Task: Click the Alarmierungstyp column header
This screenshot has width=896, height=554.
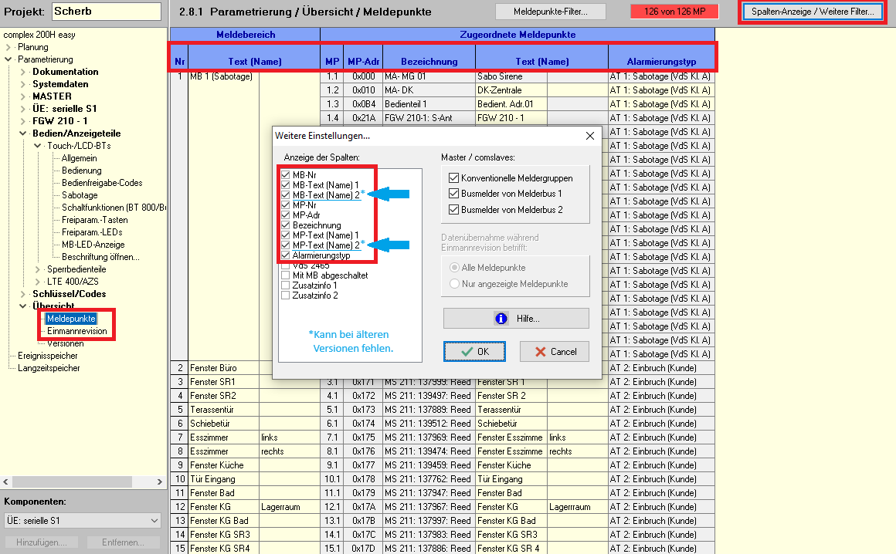Action: pyautogui.click(x=661, y=62)
